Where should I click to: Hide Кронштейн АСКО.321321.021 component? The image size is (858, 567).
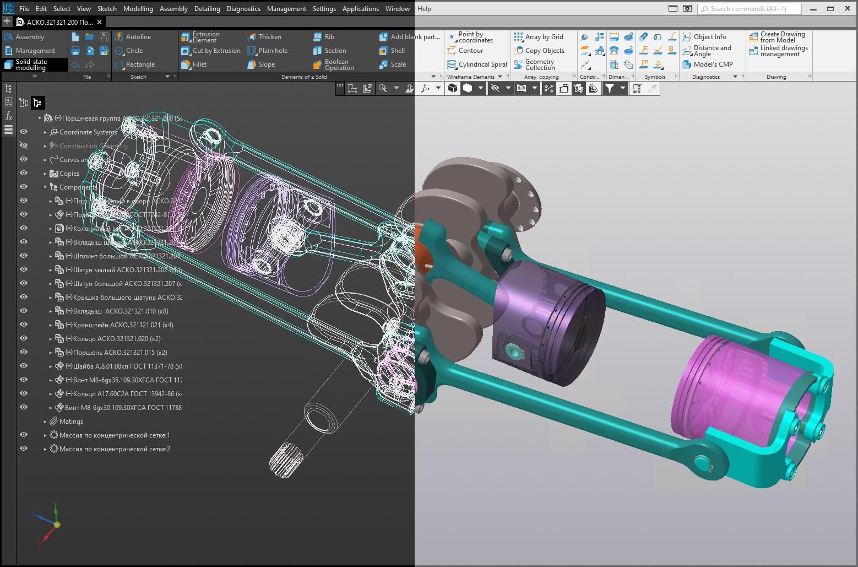tap(24, 325)
